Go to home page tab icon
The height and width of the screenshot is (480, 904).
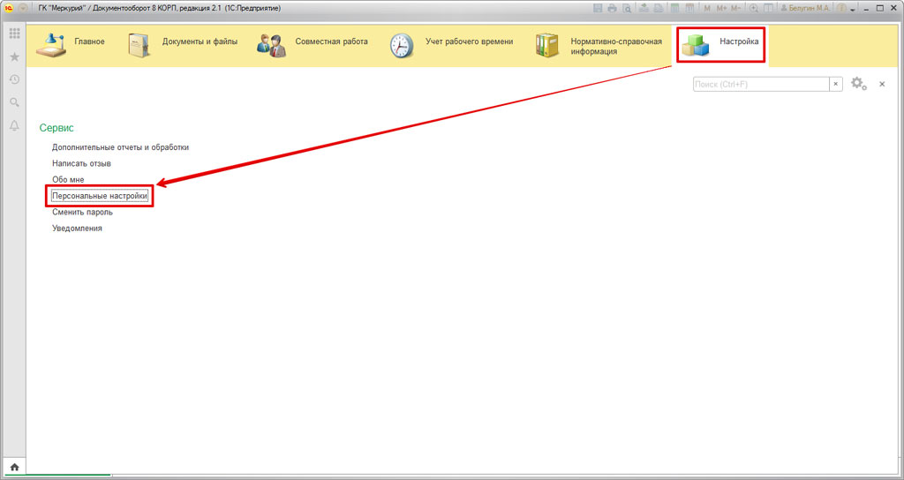(14, 466)
